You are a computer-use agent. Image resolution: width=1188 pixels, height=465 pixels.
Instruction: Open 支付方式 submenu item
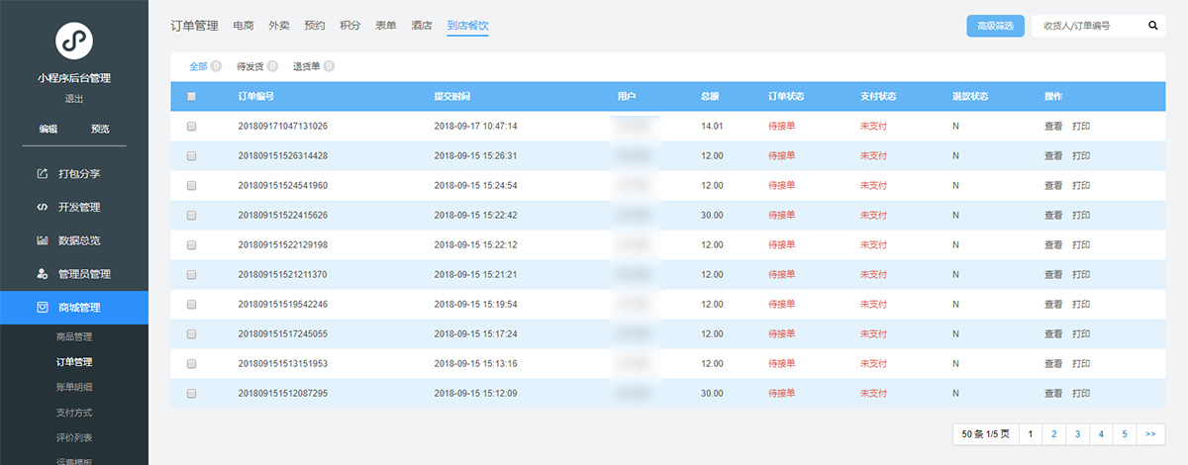pyautogui.click(x=74, y=412)
